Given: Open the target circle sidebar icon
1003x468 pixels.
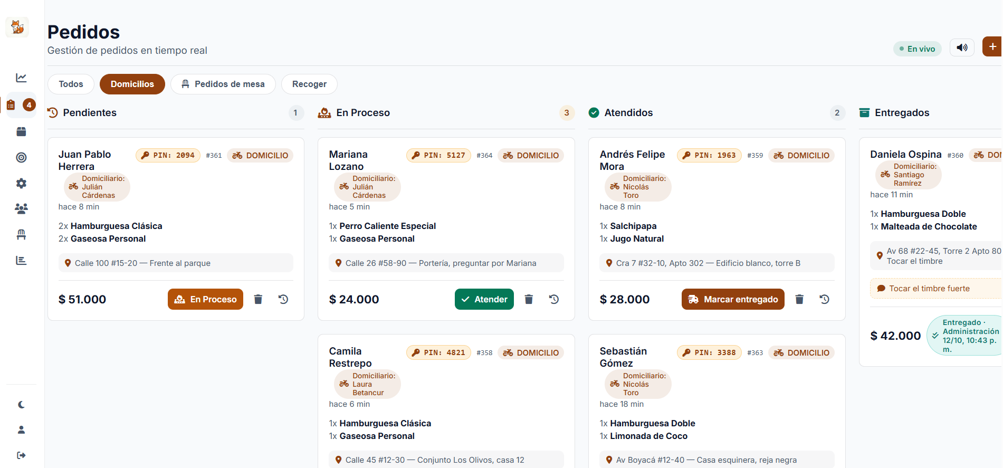Looking at the screenshot, I should pyautogui.click(x=21, y=157).
